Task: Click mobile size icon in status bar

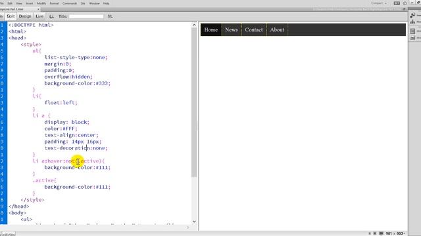Action: [x=370, y=233]
